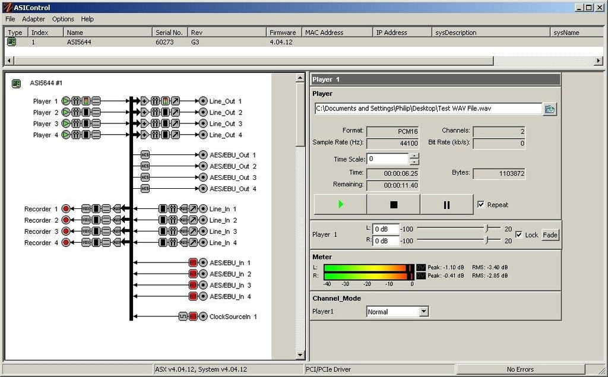Viewport: 608px width, 377px height.
Task: Uncheck the Lock volume checkbox
Action: coord(519,235)
